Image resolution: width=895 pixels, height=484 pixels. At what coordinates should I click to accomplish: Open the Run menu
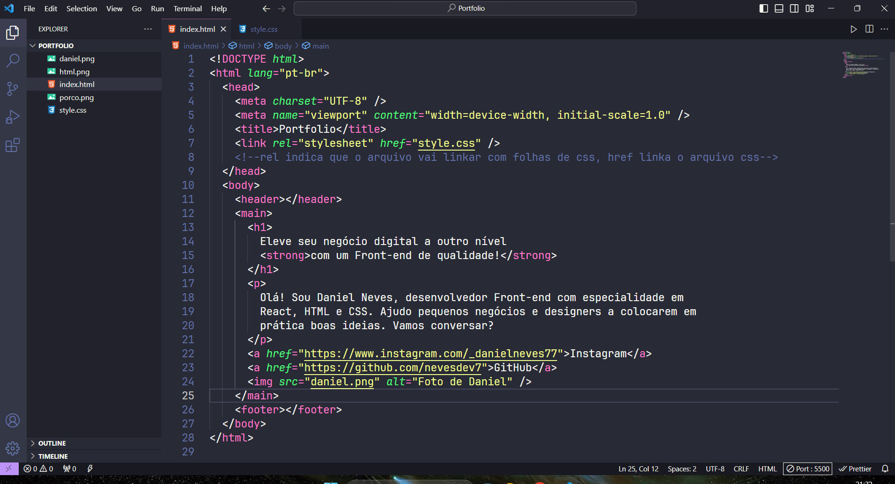click(157, 8)
